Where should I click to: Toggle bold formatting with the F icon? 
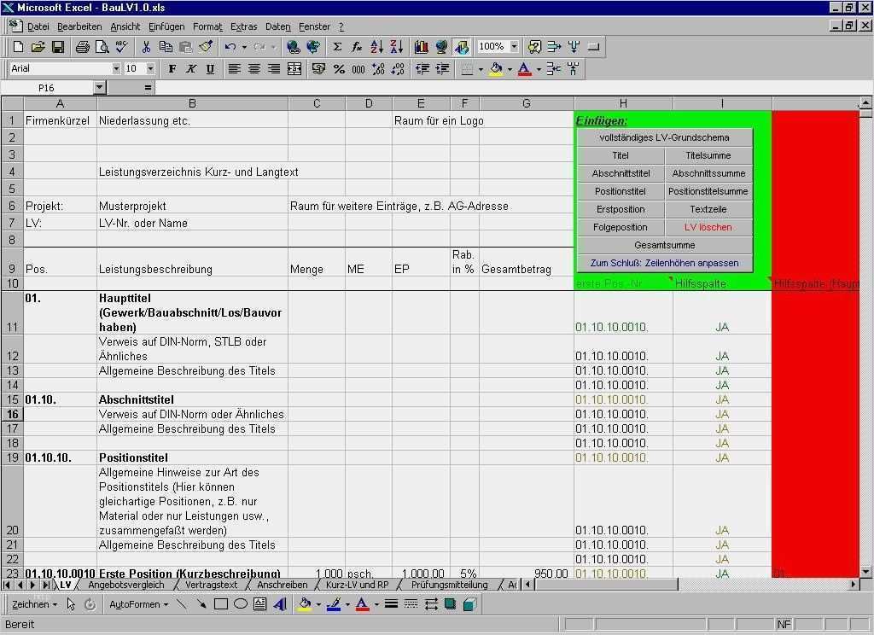click(172, 69)
